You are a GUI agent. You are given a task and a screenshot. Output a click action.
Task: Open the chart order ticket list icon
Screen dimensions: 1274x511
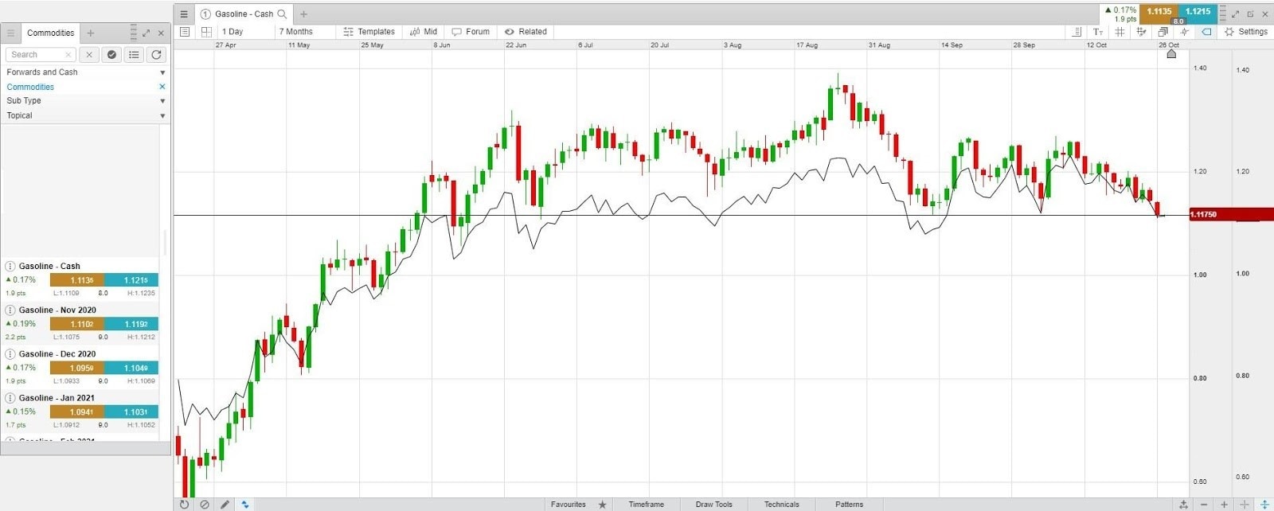(185, 32)
